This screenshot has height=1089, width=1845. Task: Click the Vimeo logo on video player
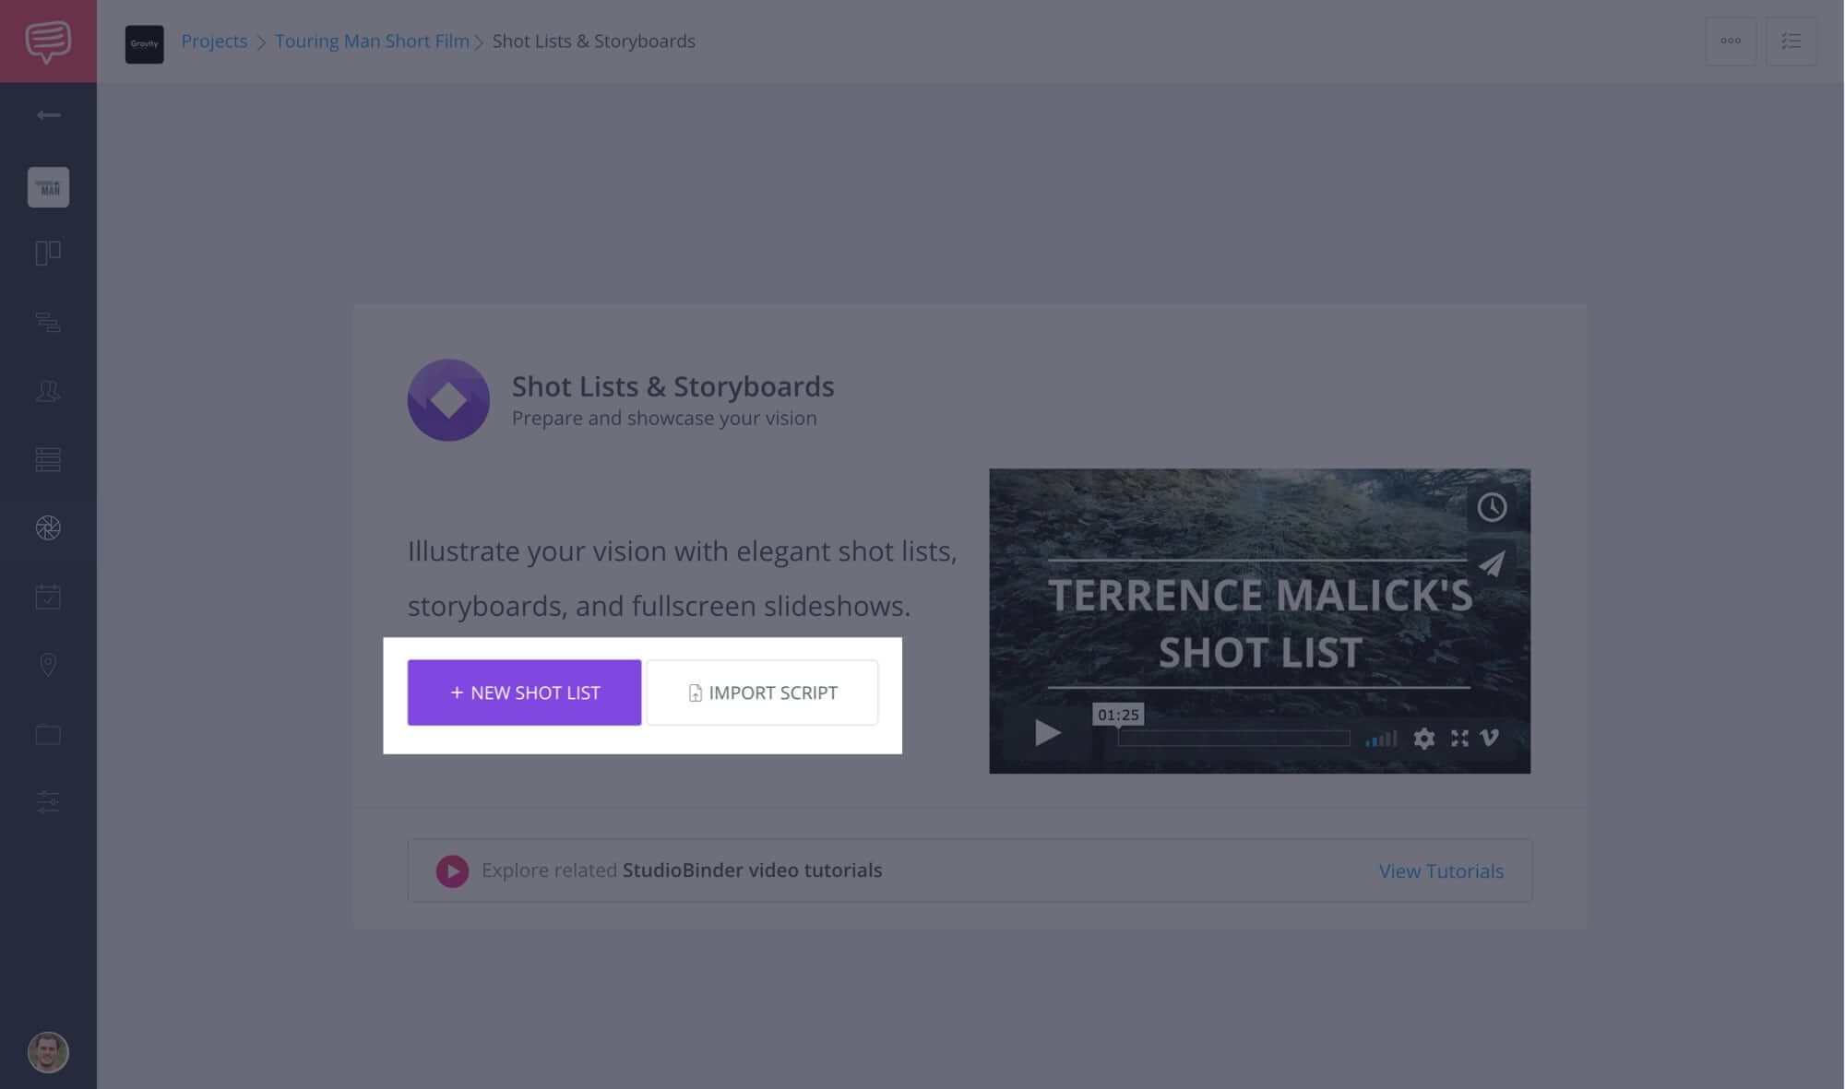coord(1489,738)
